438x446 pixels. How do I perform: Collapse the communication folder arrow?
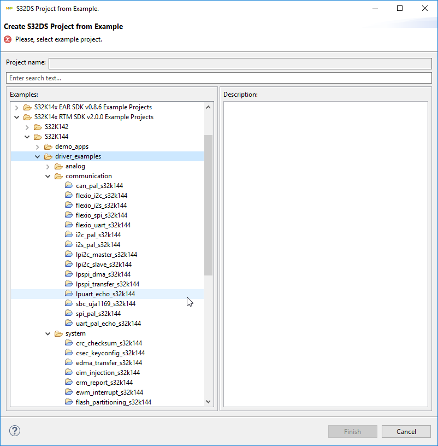(x=48, y=177)
